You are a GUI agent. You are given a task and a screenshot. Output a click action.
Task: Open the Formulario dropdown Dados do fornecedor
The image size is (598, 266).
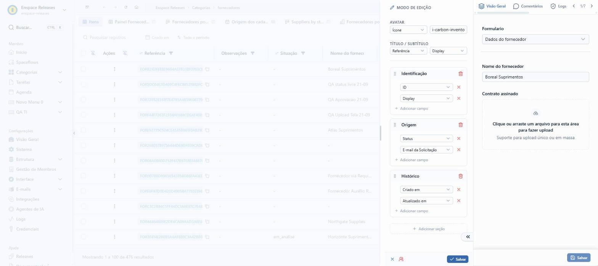pos(535,39)
